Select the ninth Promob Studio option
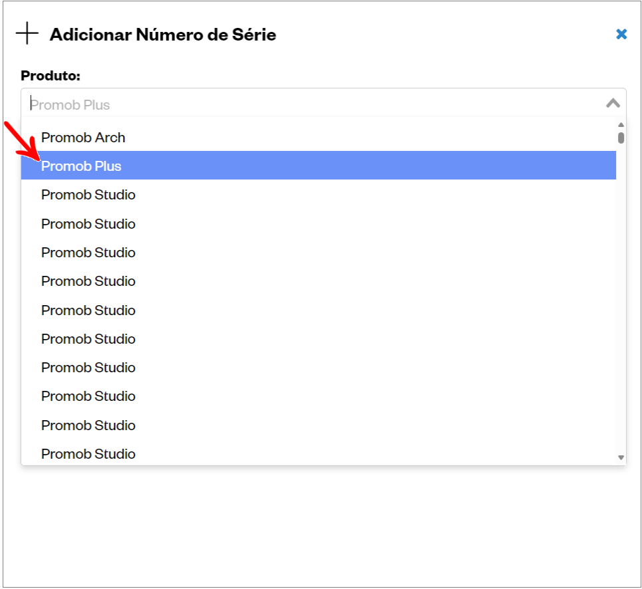 [x=88, y=425]
